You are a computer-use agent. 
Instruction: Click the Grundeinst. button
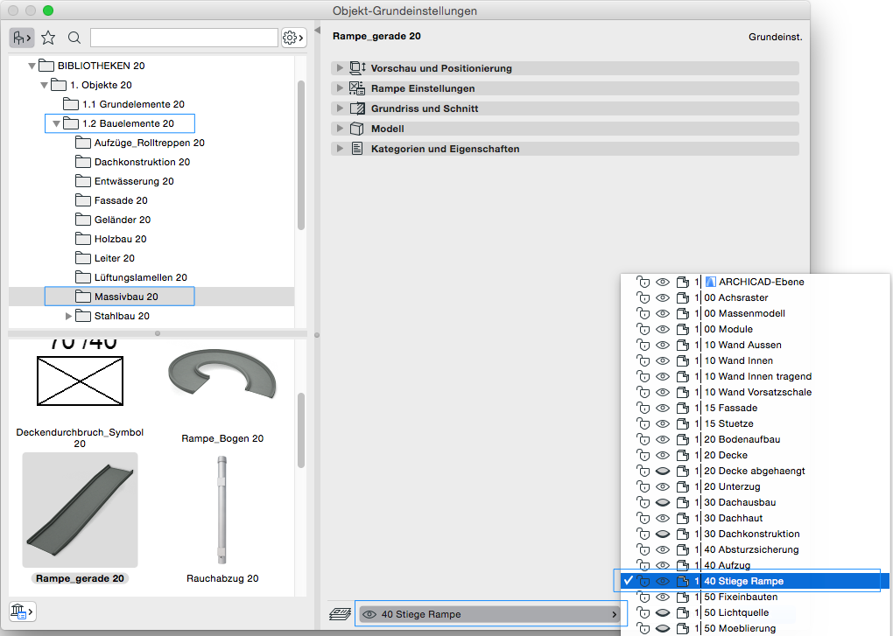coord(775,38)
